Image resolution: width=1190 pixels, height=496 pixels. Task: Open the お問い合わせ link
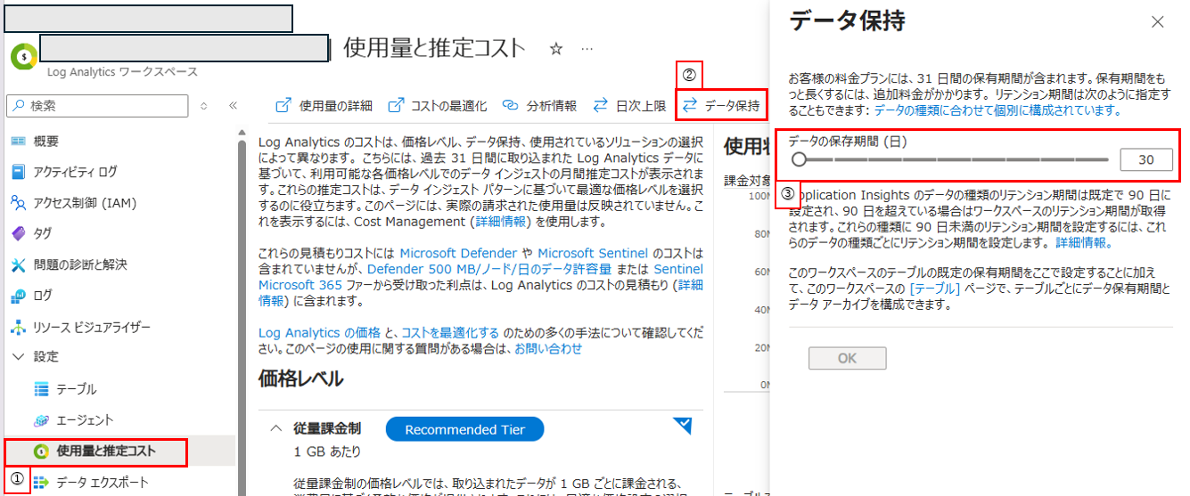pyautogui.click(x=548, y=349)
